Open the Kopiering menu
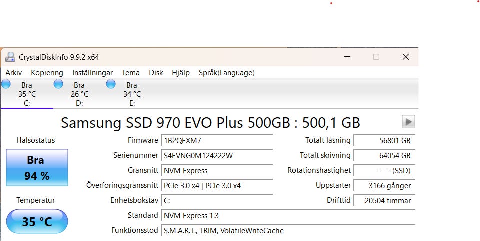Viewport: 480px width, 241px height. coord(47,73)
